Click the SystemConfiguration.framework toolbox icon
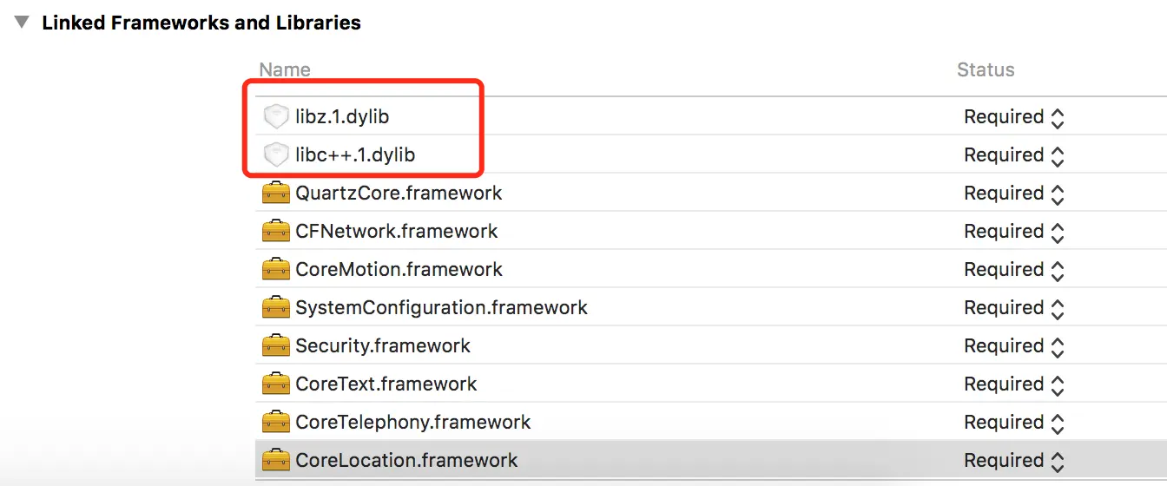Image resolution: width=1167 pixels, height=486 pixels. click(275, 307)
